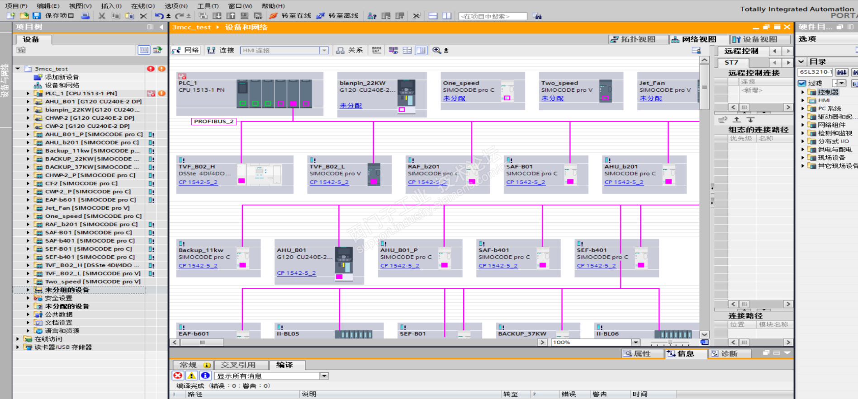Click the Relations icon in network toolbar

point(340,50)
